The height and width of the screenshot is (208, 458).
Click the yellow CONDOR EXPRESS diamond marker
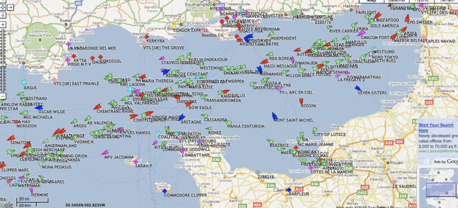click(x=173, y=26)
